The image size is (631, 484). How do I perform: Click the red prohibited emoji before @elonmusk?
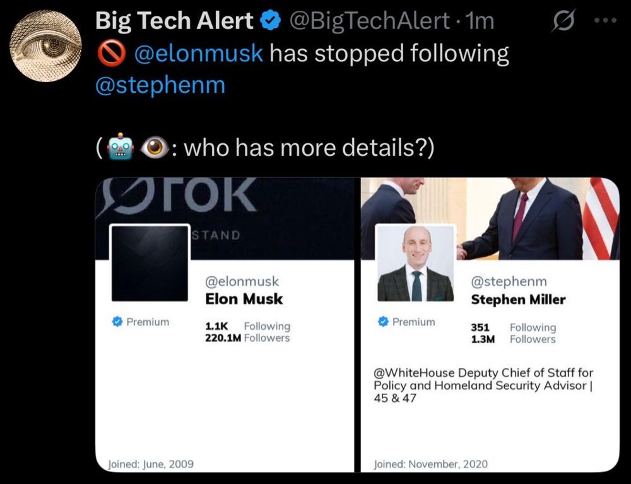(x=111, y=54)
